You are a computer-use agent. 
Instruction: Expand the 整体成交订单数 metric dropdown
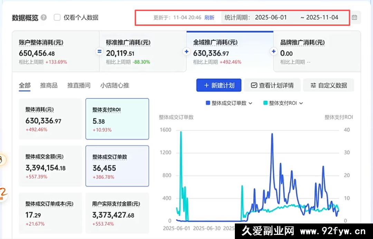tap(251, 103)
